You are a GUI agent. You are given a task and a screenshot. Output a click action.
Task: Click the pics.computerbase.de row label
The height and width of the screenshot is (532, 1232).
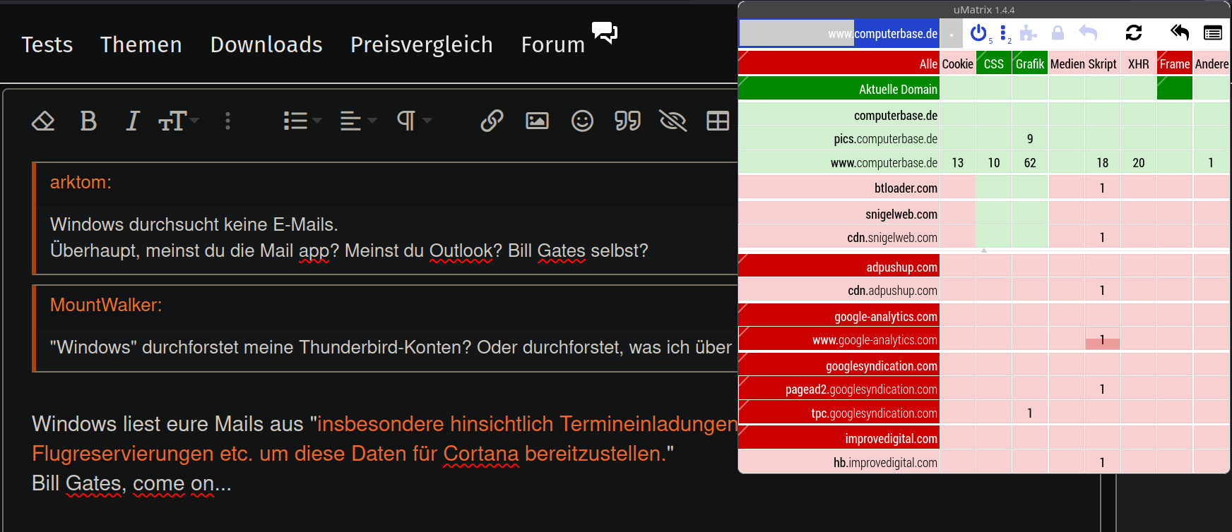[x=839, y=139]
